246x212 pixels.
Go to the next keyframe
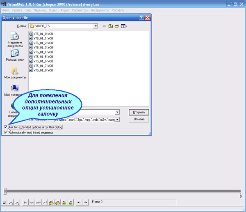(57, 203)
